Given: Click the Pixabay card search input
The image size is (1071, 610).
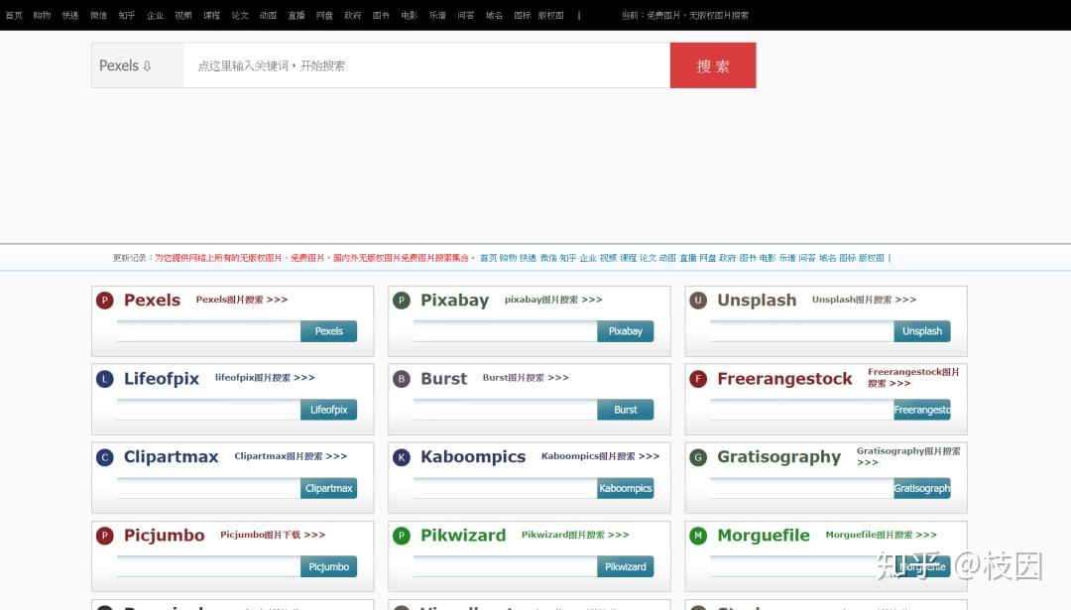Looking at the screenshot, I should coord(506,331).
